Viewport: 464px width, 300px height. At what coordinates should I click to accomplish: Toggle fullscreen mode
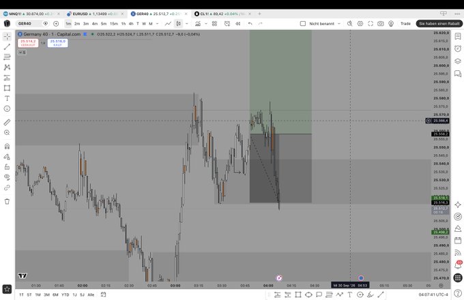371,24
